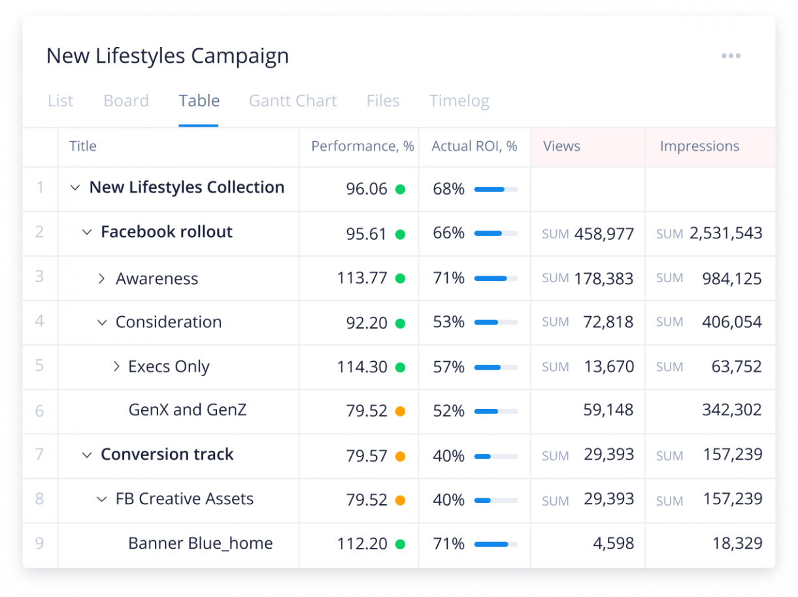Switch to the Gantt Chart tab
The width and height of the screenshot is (798, 597).
coord(292,101)
